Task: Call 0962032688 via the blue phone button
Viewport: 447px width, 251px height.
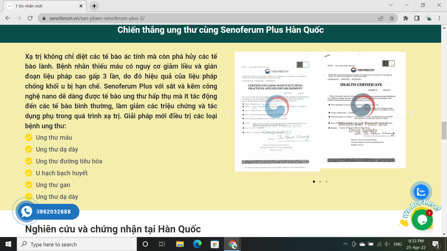Action: 48,212
